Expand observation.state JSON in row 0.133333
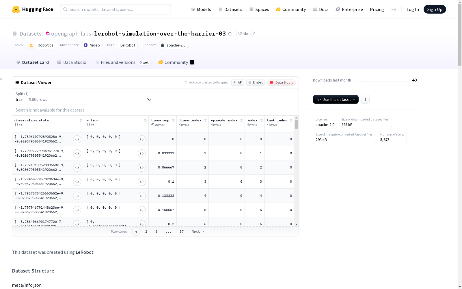 (x=77, y=196)
